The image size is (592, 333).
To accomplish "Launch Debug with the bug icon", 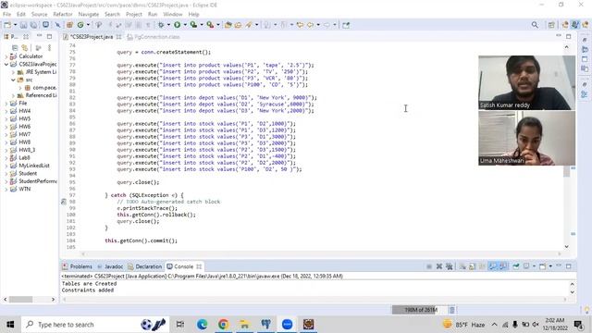I will coord(161,25).
